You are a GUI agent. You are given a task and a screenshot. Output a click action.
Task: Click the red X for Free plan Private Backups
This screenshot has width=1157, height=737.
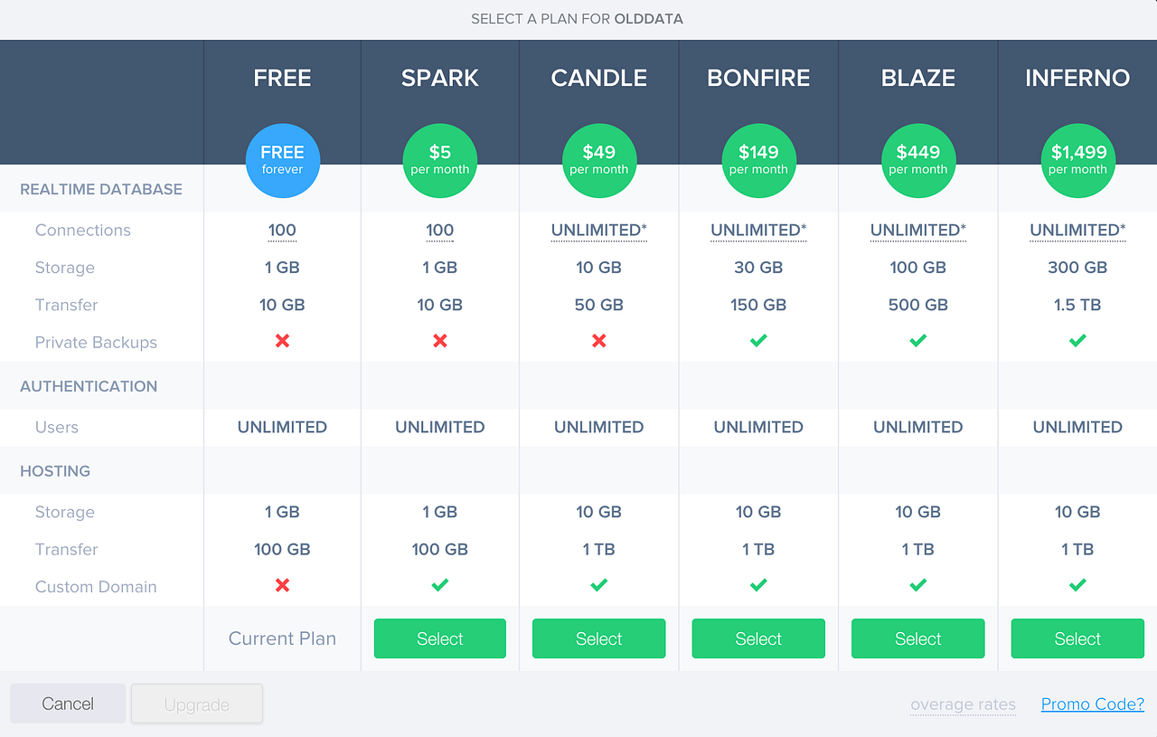282,341
